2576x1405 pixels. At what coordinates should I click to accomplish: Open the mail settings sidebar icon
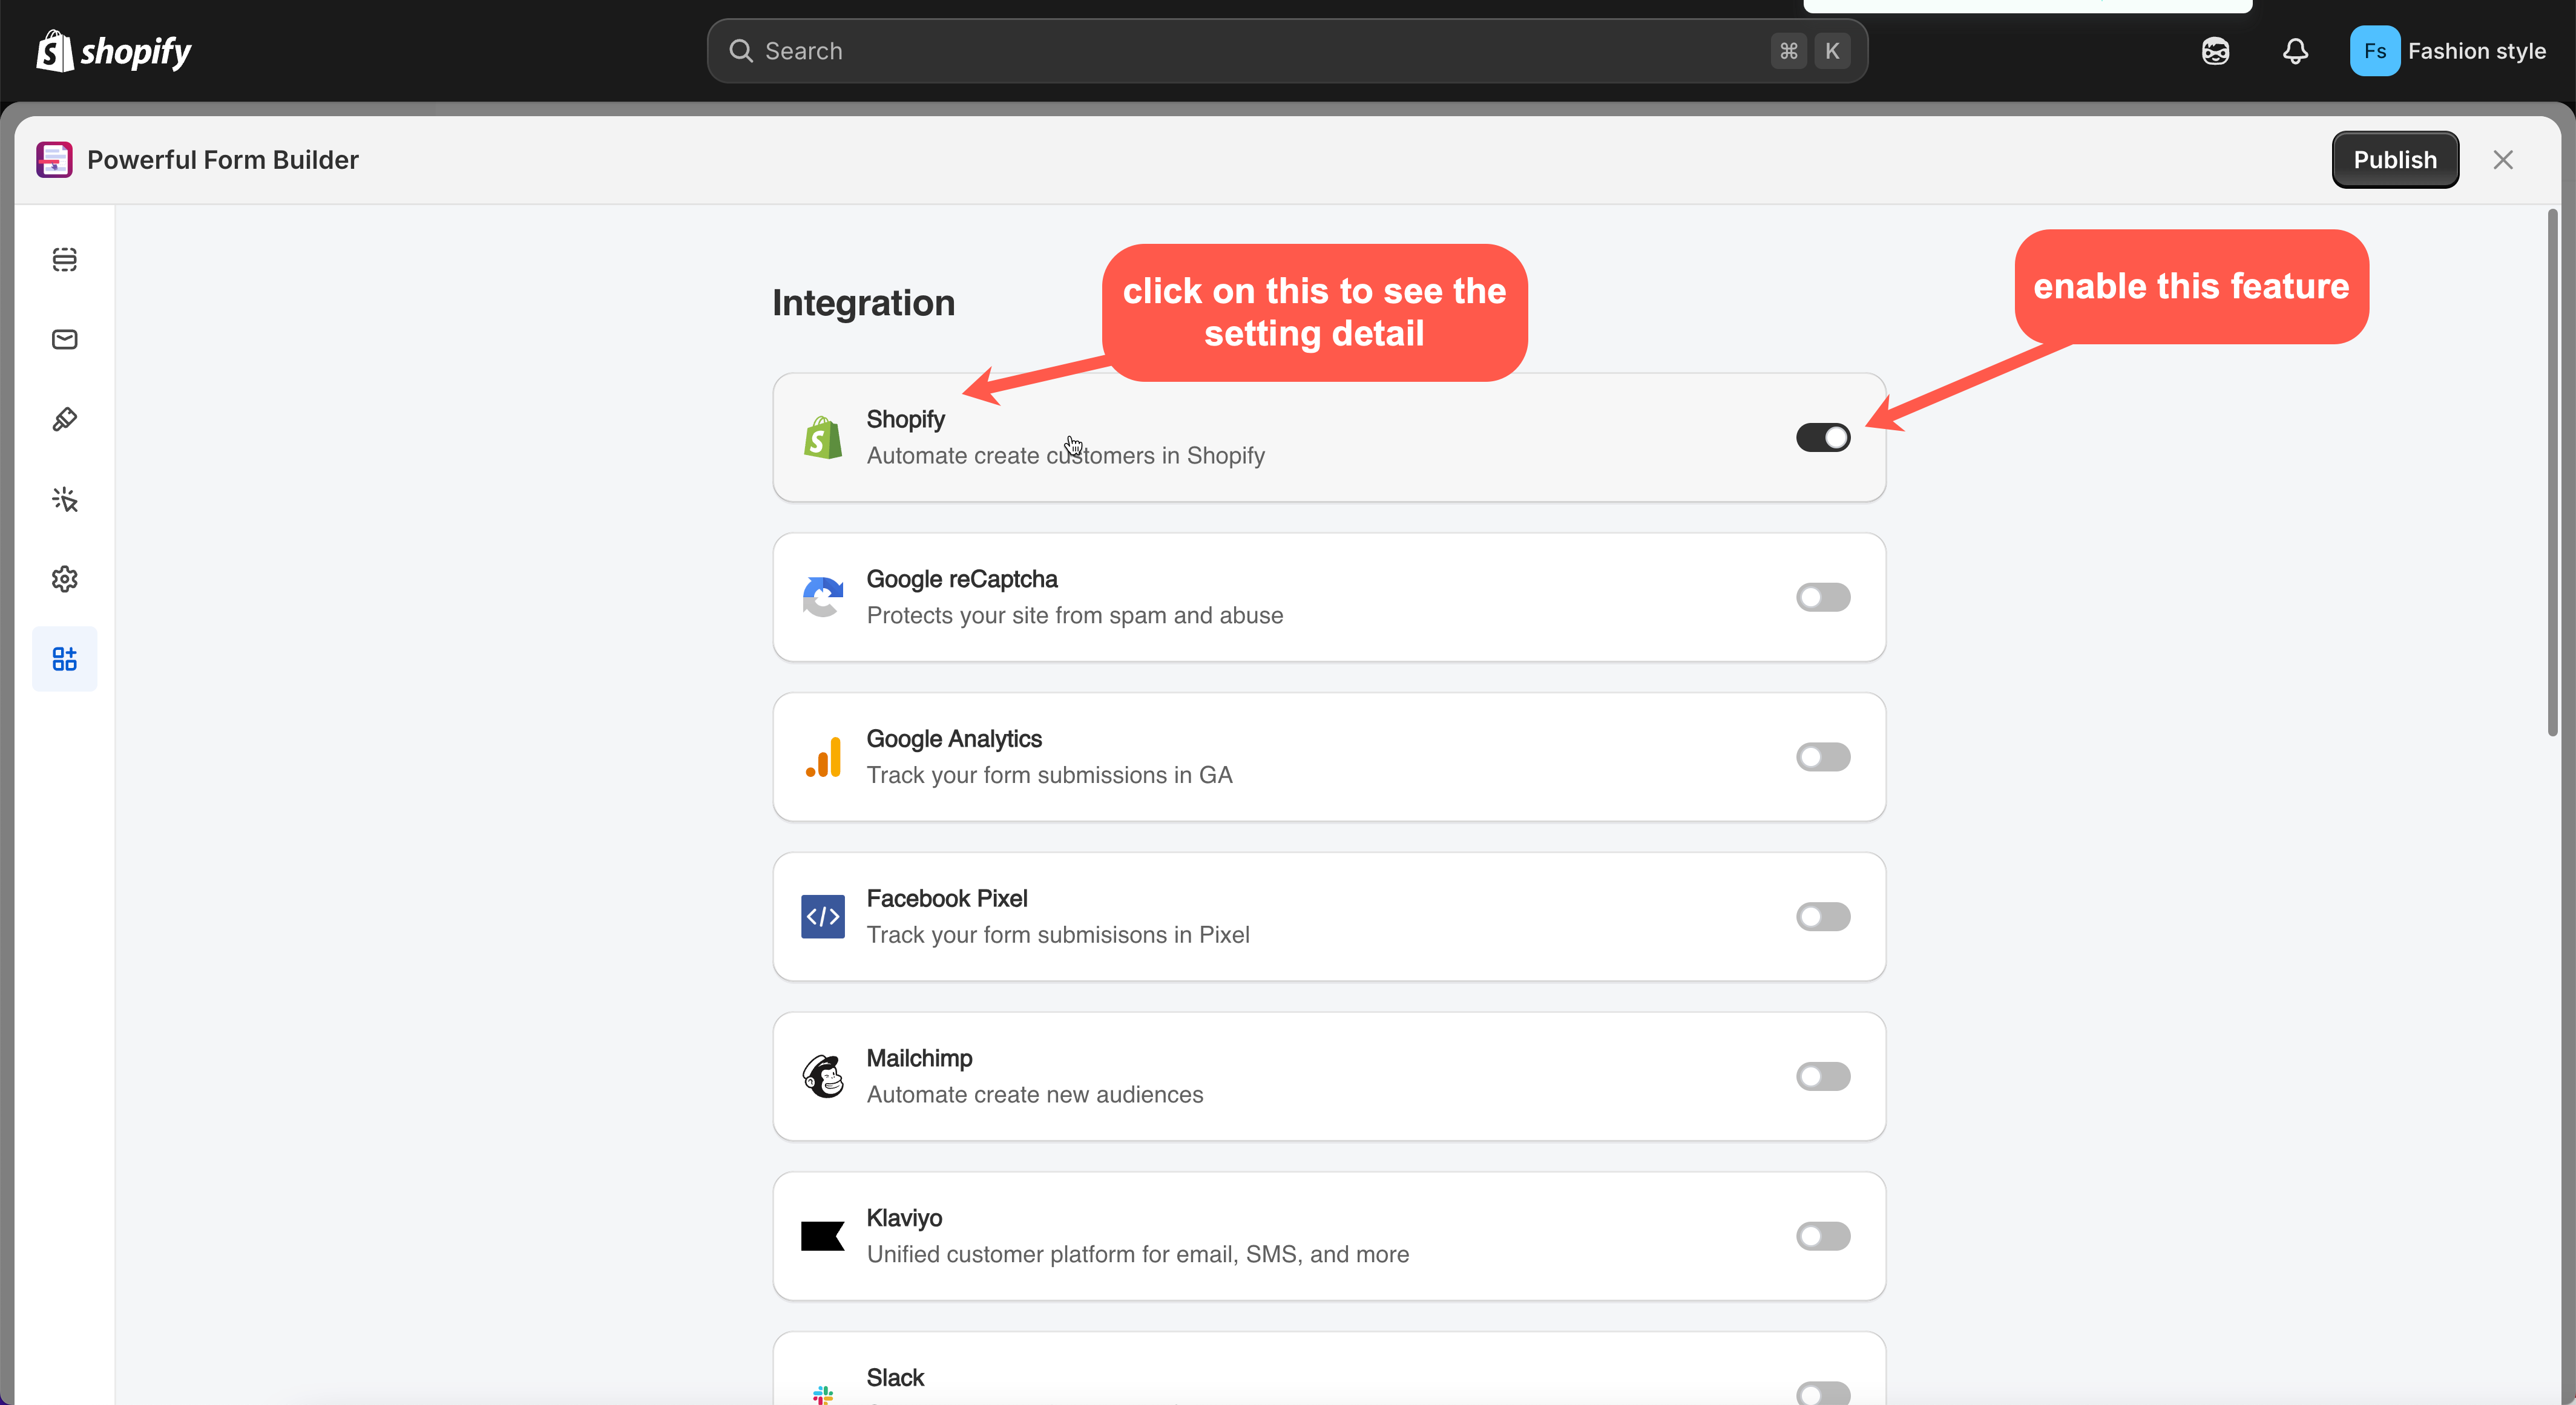pyautogui.click(x=65, y=339)
